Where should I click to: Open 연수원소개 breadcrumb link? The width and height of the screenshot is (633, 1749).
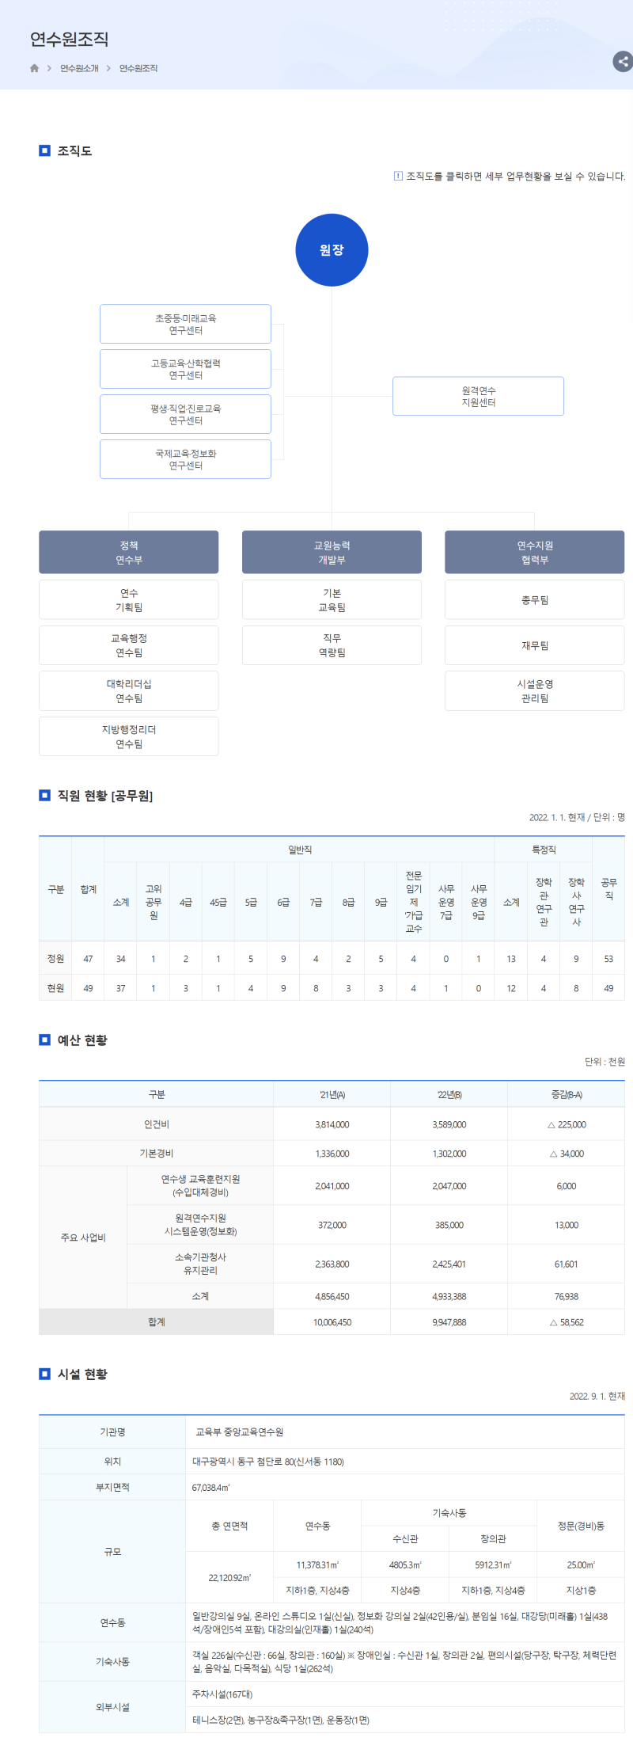(79, 68)
